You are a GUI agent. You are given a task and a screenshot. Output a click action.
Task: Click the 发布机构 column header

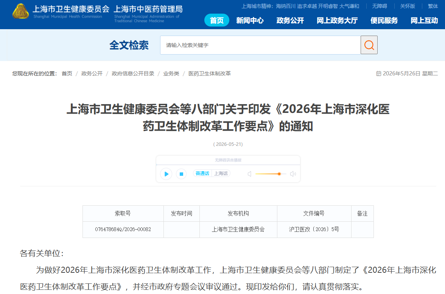point(238,213)
